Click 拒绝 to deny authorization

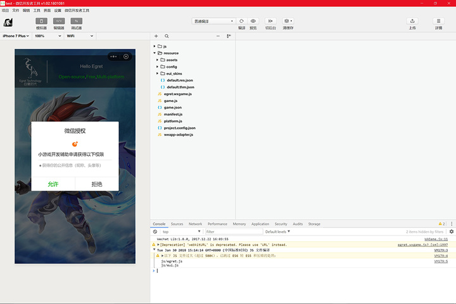coord(97,184)
